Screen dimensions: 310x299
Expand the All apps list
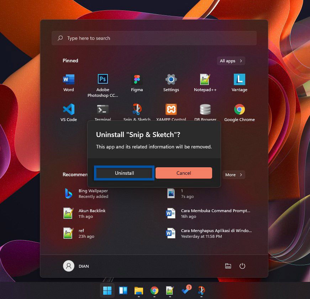coord(231,61)
